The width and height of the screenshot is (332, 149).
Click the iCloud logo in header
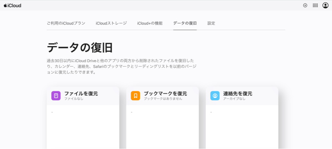[x=12, y=6]
